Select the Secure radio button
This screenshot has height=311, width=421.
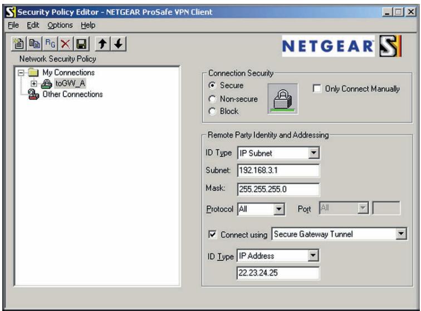(212, 85)
